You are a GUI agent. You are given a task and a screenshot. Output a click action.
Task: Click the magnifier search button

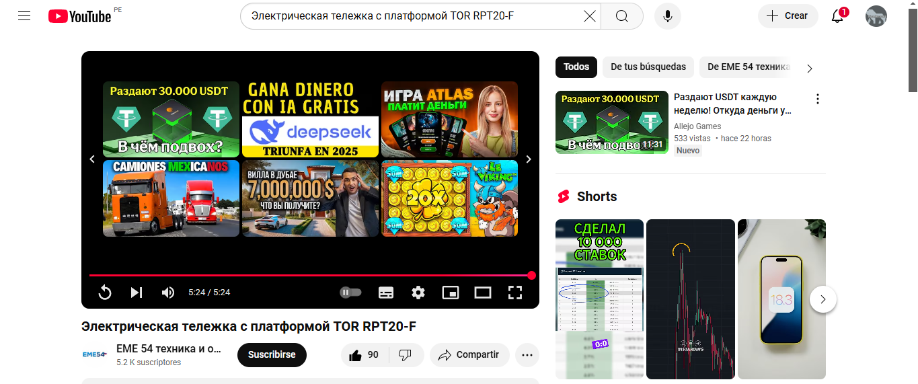click(x=622, y=16)
